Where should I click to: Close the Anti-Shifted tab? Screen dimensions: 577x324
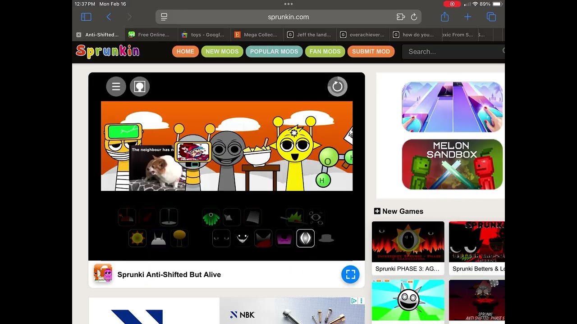tap(79, 35)
